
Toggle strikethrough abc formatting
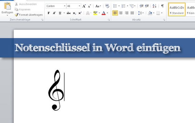69,13
